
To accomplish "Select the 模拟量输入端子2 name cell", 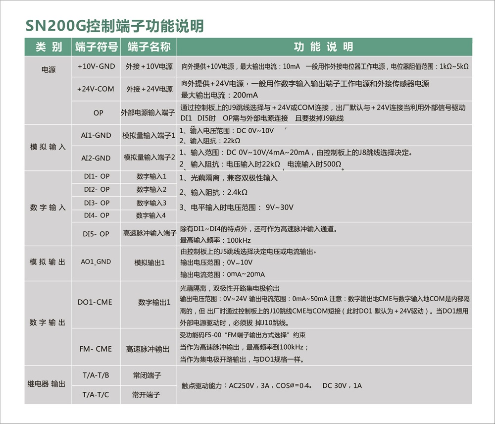I will (149, 158).
